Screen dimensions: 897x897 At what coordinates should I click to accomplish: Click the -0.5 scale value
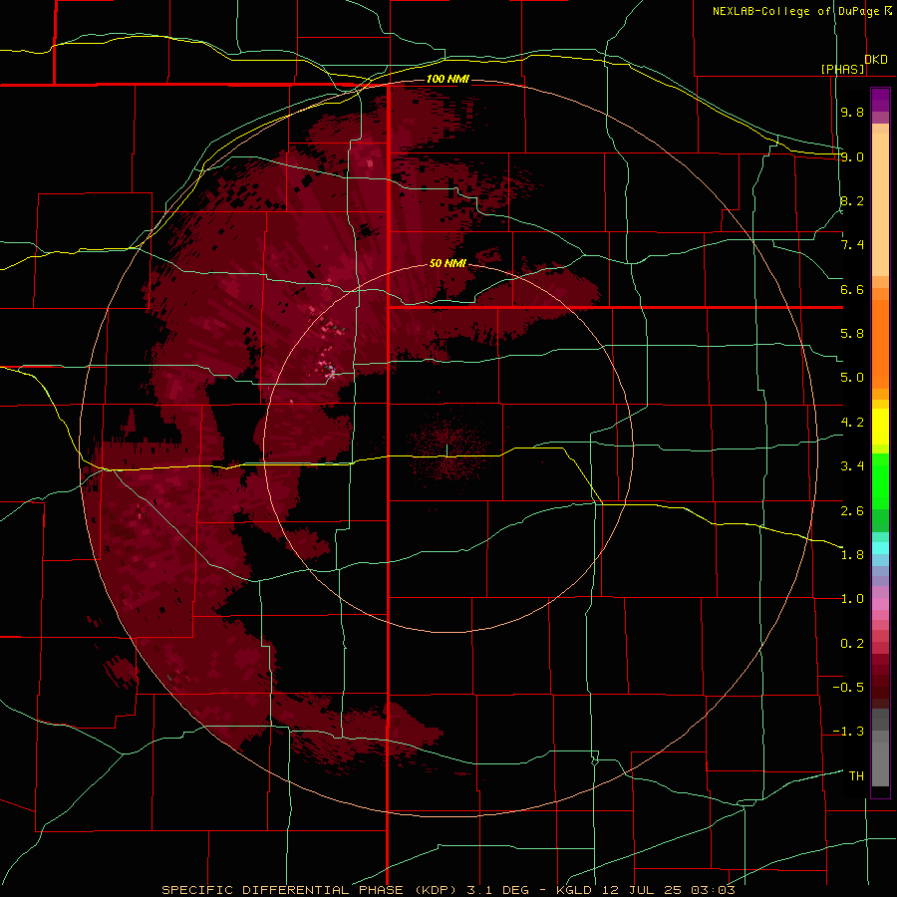[x=848, y=687]
